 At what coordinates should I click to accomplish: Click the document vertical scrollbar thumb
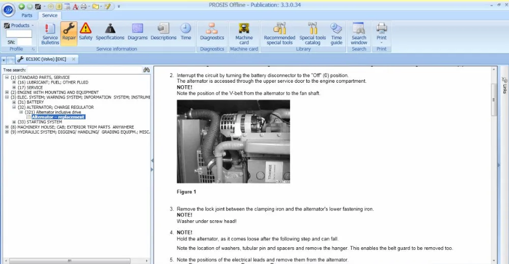tap(494, 100)
